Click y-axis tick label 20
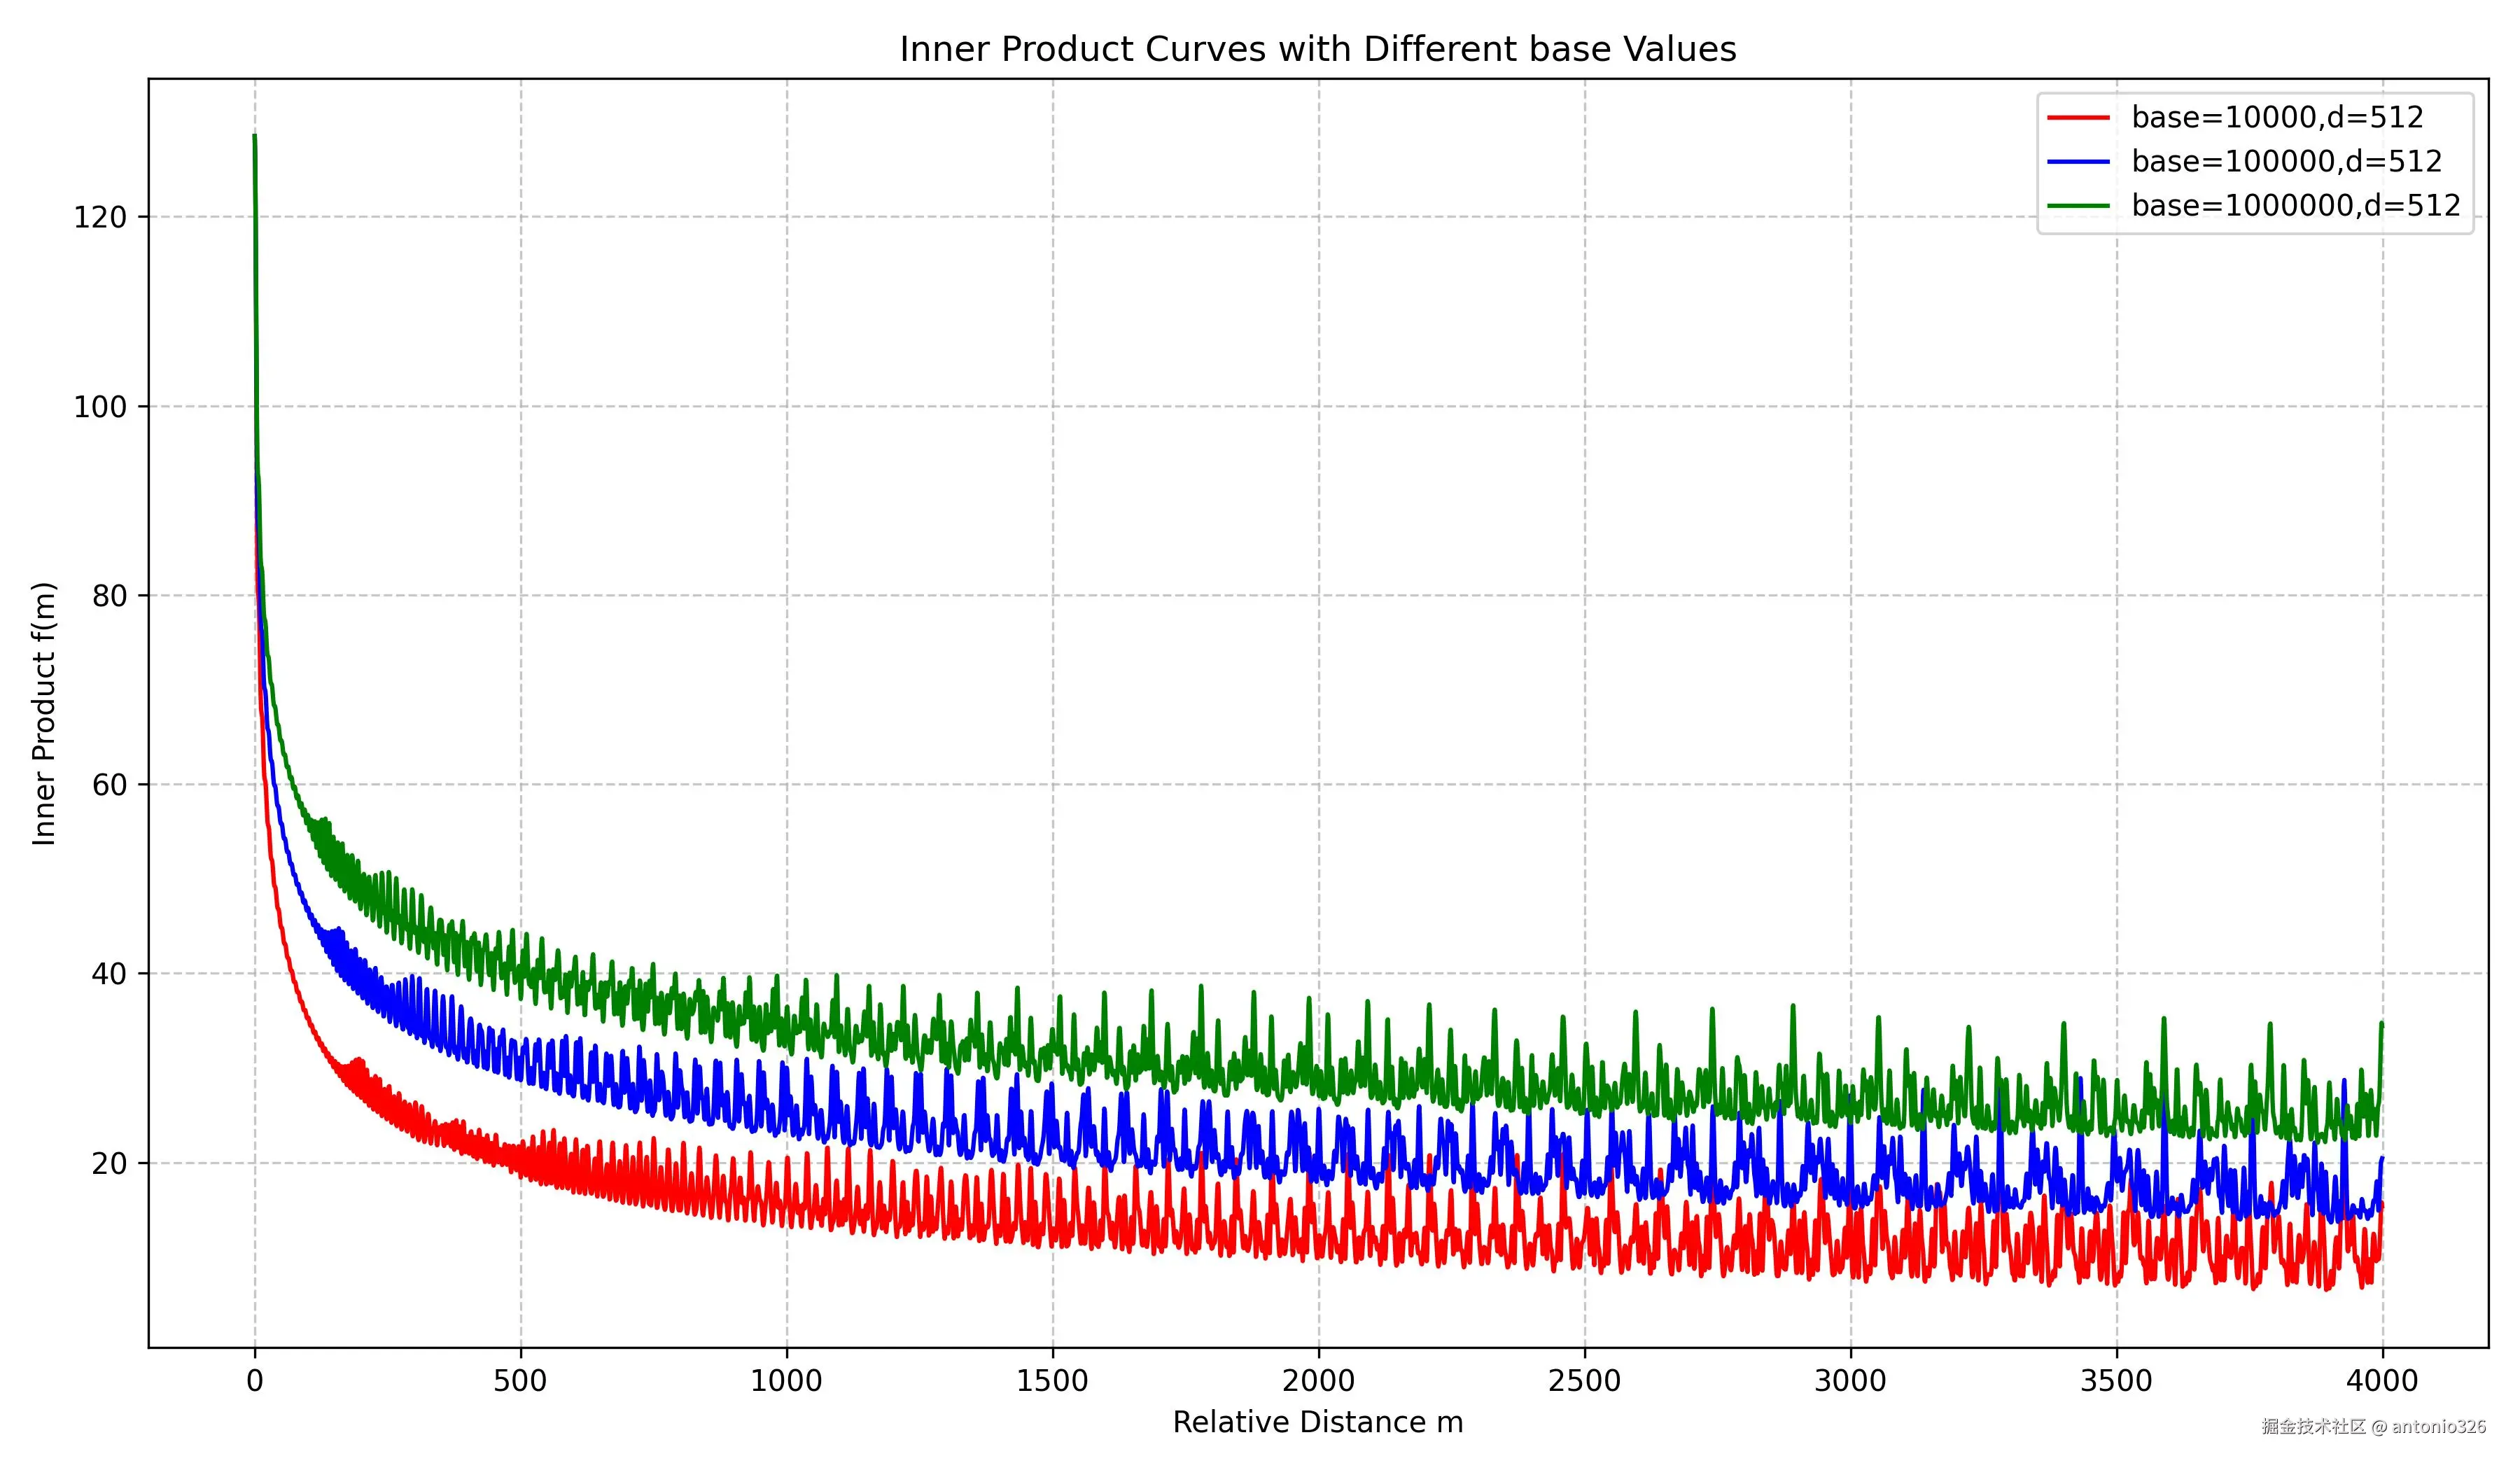Screen dimensions: 2520x1470 (x=109, y=1164)
